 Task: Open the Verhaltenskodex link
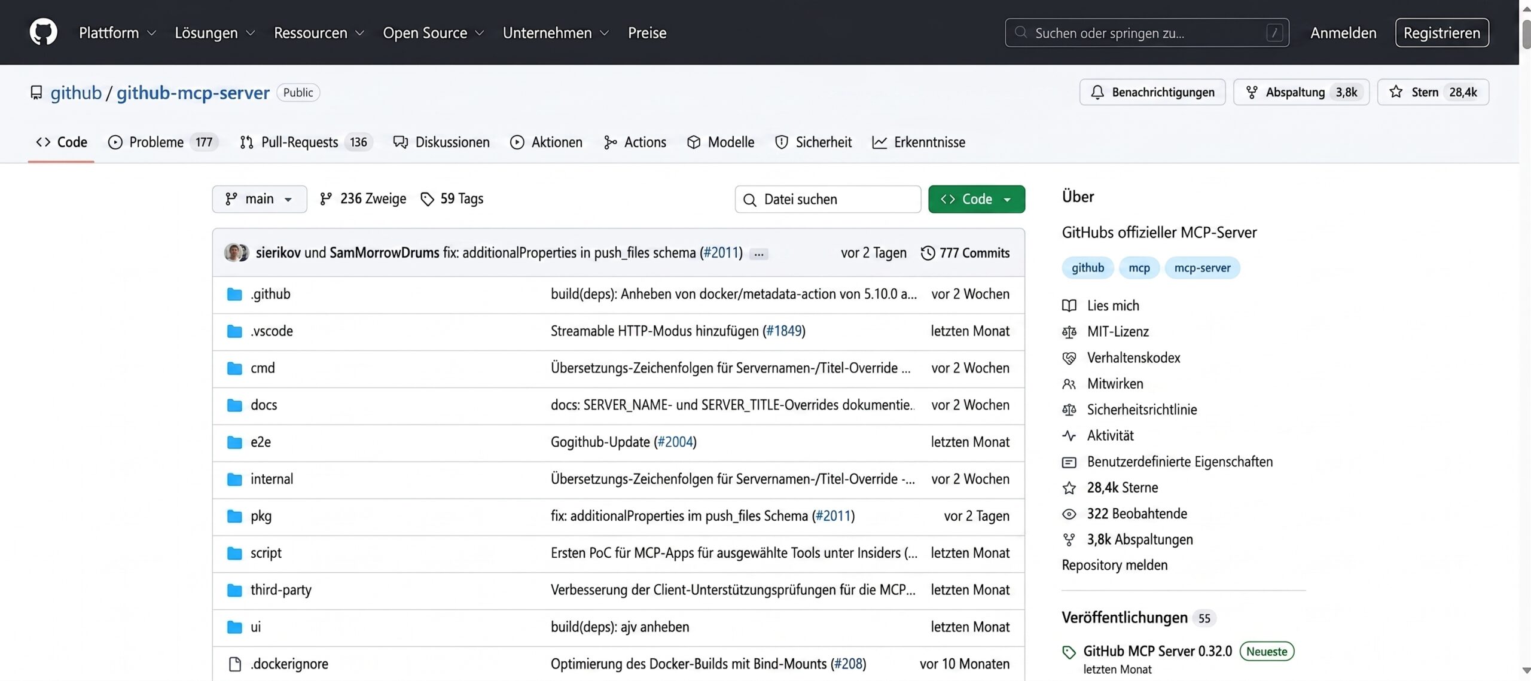1133,358
